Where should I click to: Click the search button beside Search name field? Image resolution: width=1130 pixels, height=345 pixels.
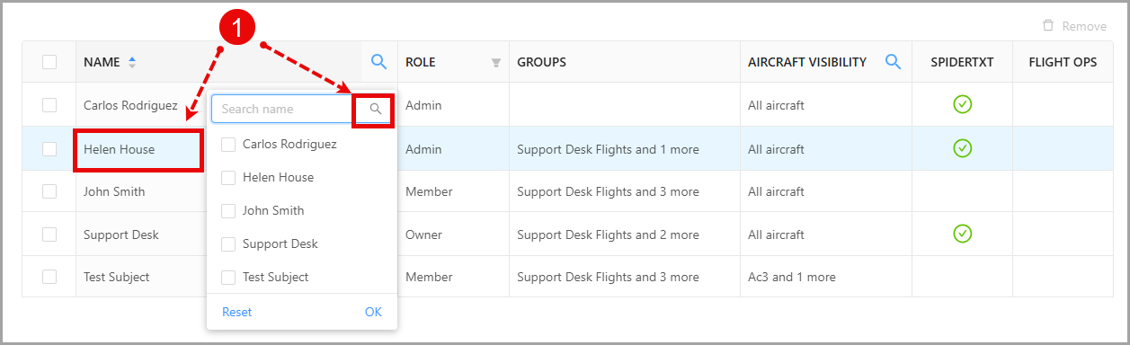375,109
